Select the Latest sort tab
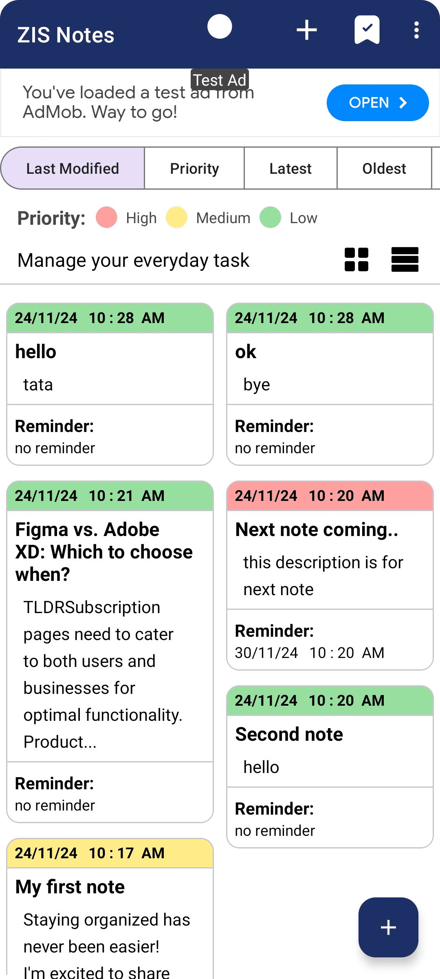Screen dimensions: 440x979 coord(290,168)
